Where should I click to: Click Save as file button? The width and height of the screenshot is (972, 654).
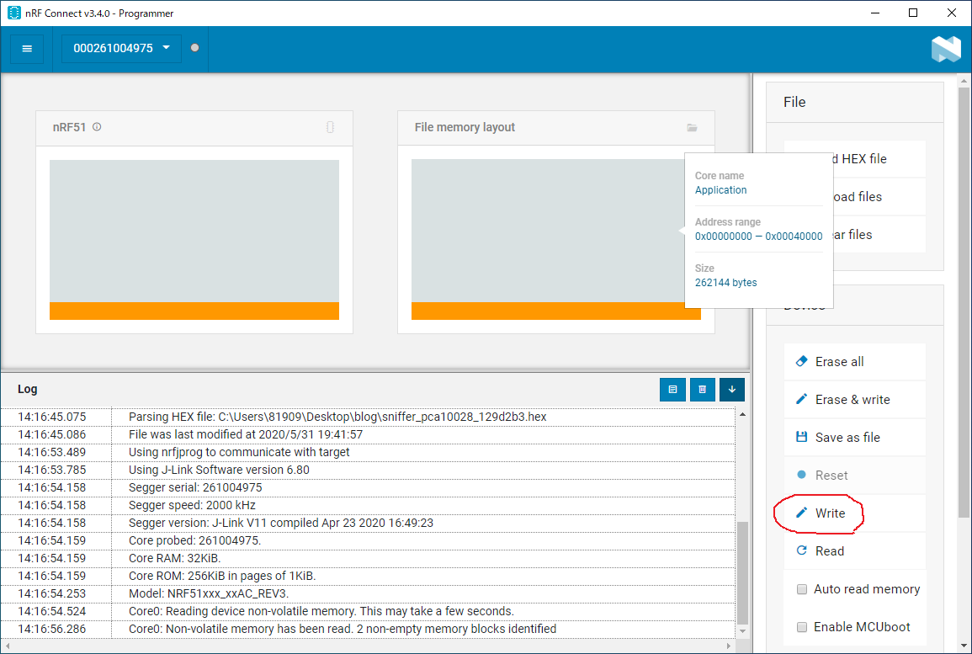[855, 437]
